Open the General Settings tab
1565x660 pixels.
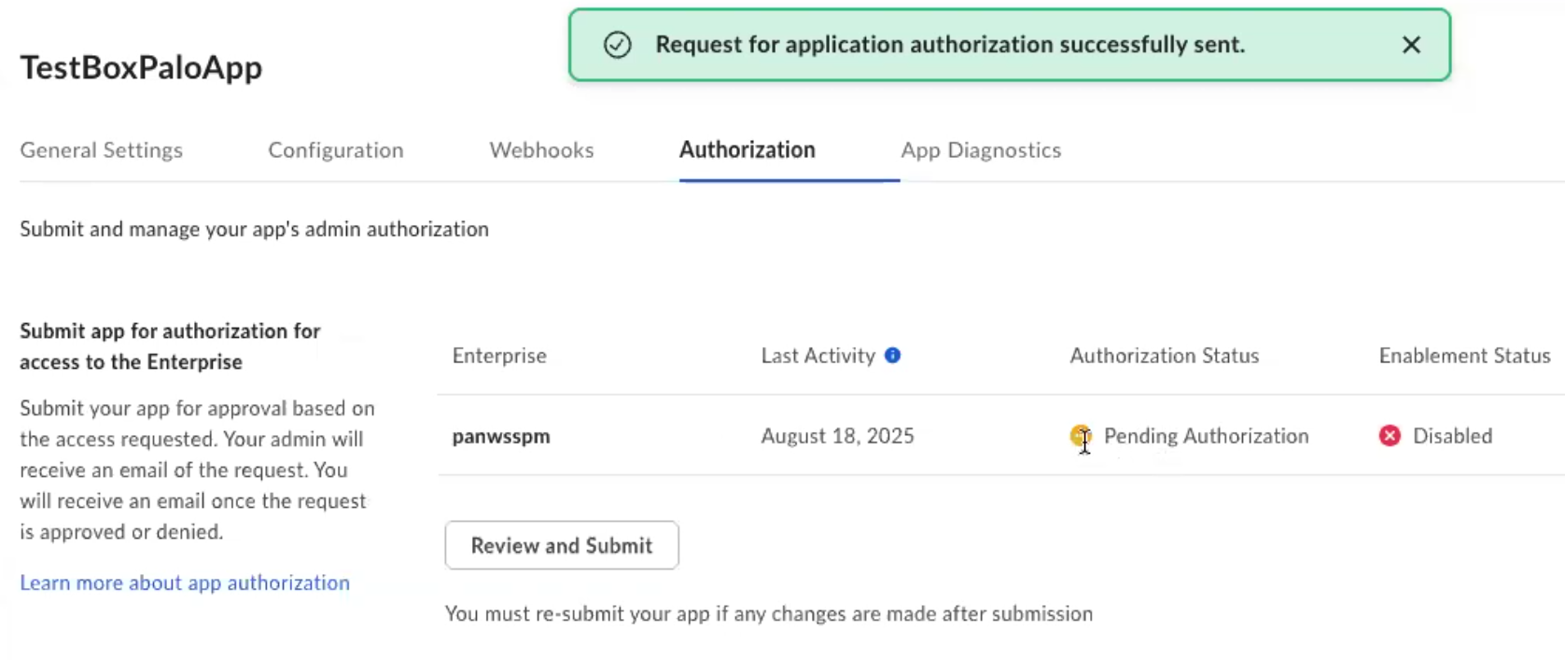(x=102, y=150)
